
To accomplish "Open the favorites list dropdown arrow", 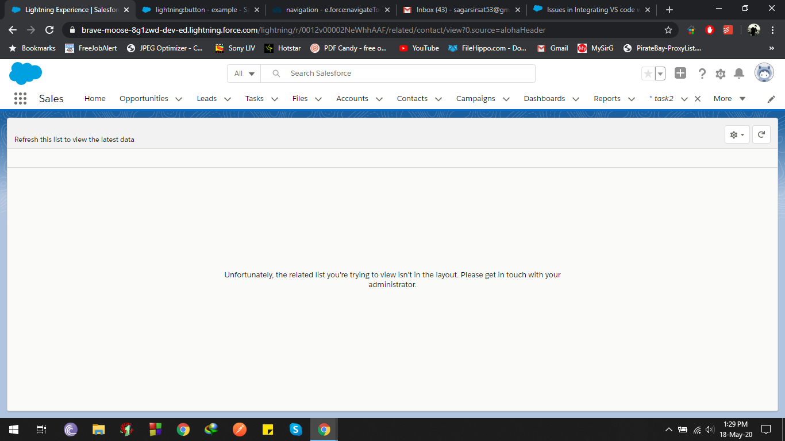I will coord(660,73).
